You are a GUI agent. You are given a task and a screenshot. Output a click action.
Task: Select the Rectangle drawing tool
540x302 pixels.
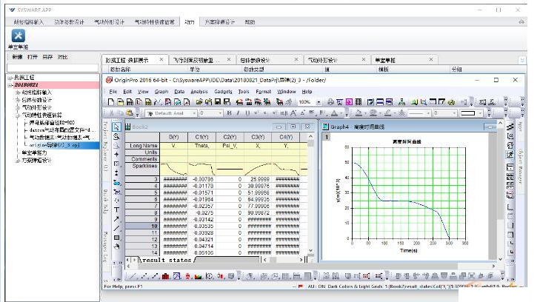(117, 238)
